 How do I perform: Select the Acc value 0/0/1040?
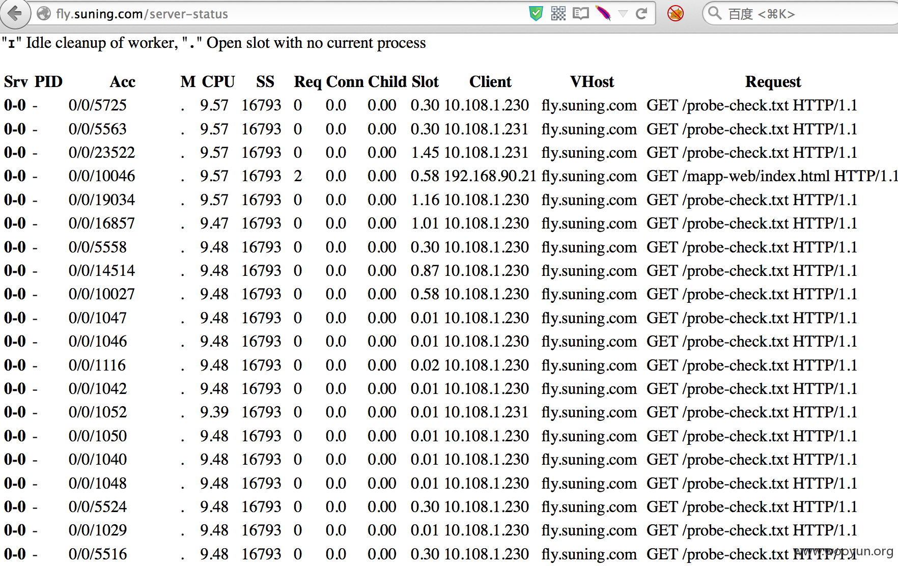pos(97,460)
